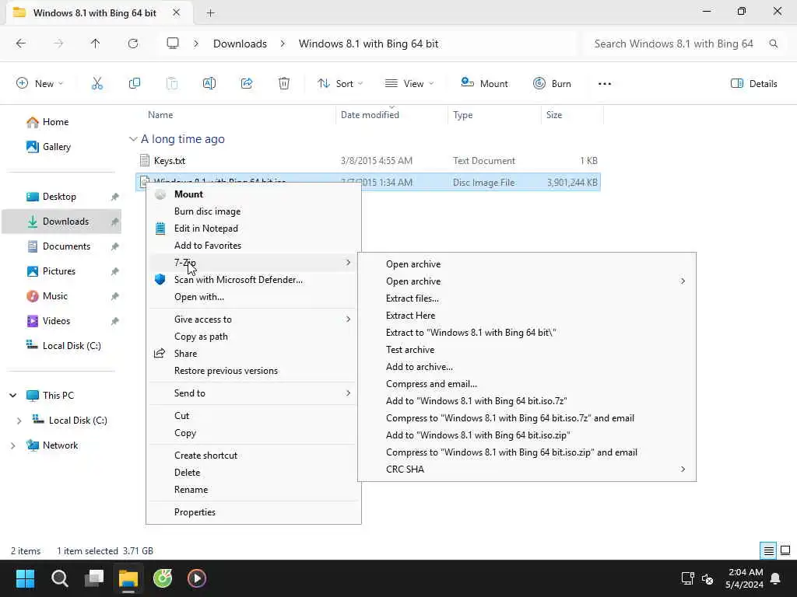Open the Sort dropdown
This screenshot has height=597, width=797.
340,84
